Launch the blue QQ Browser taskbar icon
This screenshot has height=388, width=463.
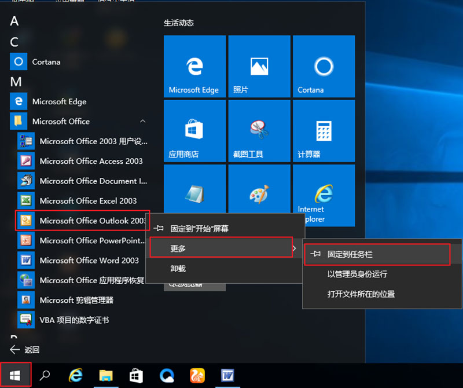tap(167, 375)
